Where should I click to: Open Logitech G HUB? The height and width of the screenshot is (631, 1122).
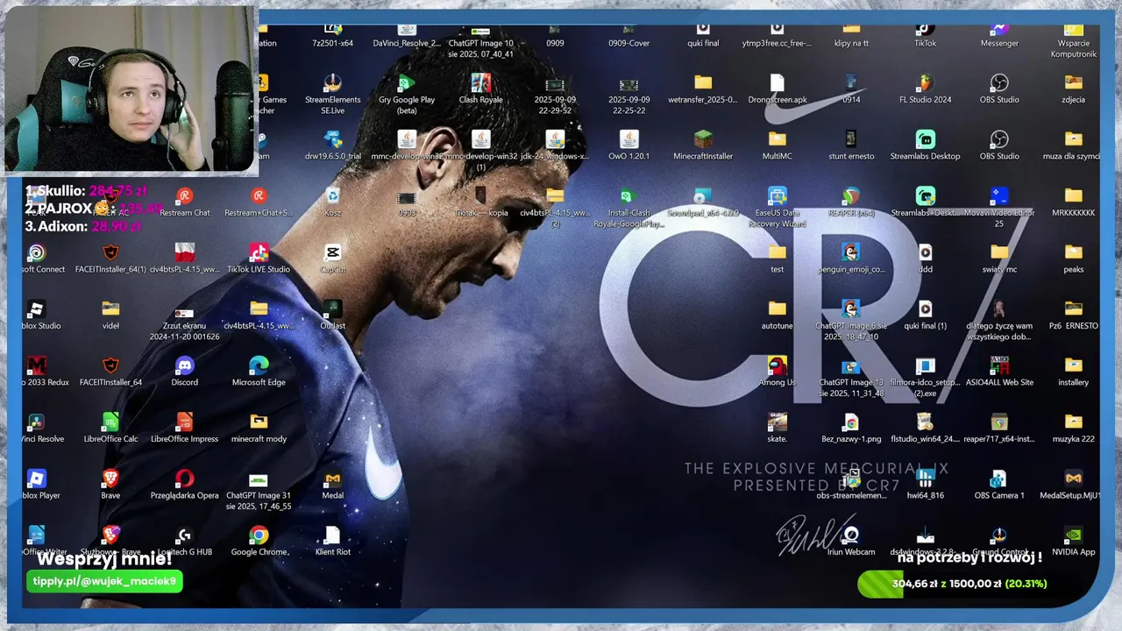click(x=184, y=541)
